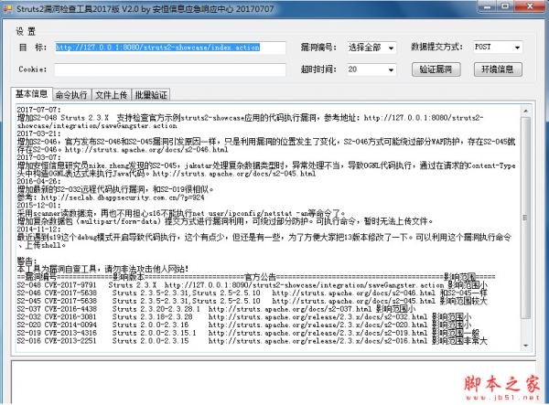Click the S2-032 CVE-2016-3081 row
The height and width of the screenshot is (405, 549).
click(x=244, y=317)
